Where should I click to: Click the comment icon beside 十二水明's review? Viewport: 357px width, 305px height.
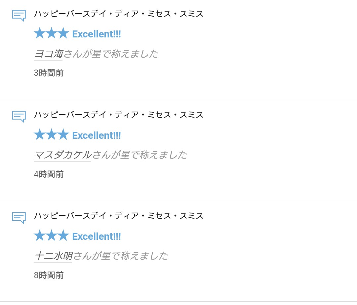(19, 217)
